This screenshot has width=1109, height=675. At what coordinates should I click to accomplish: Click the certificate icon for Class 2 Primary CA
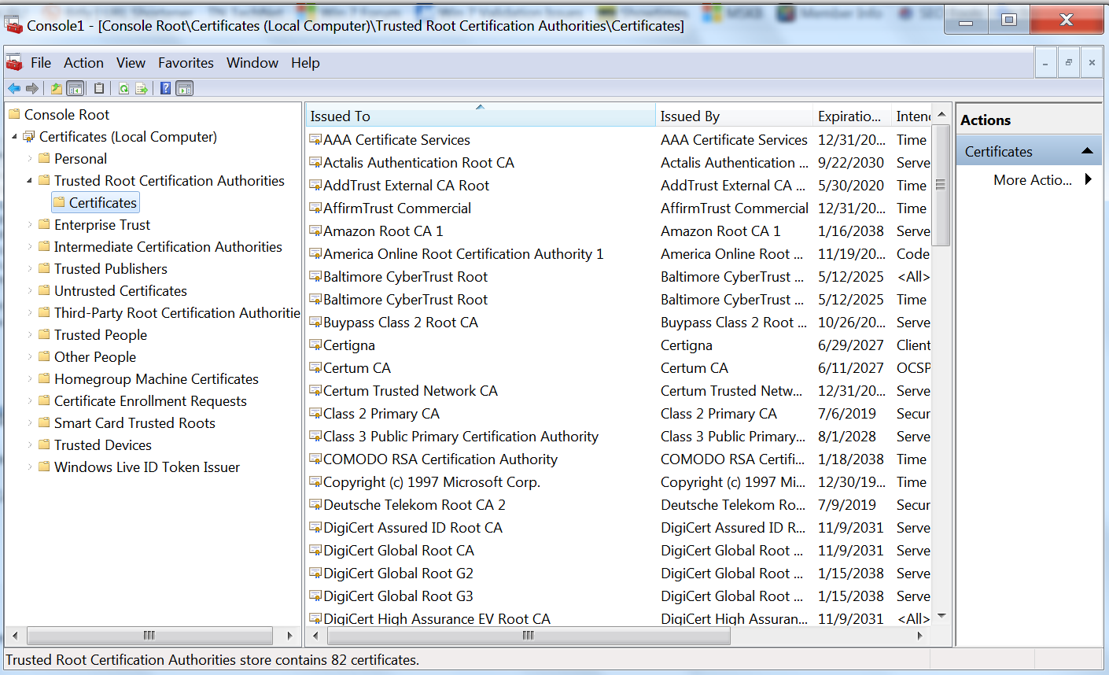pos(315,414)
